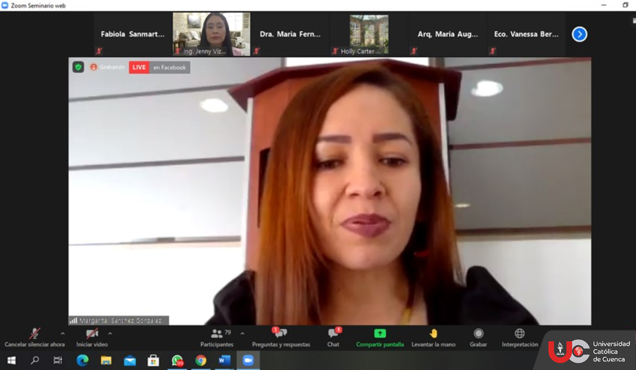Open File Explorer from taskbar
This screenshot has height=370, width=636.
pyautogui.click(x=106, y=361)
